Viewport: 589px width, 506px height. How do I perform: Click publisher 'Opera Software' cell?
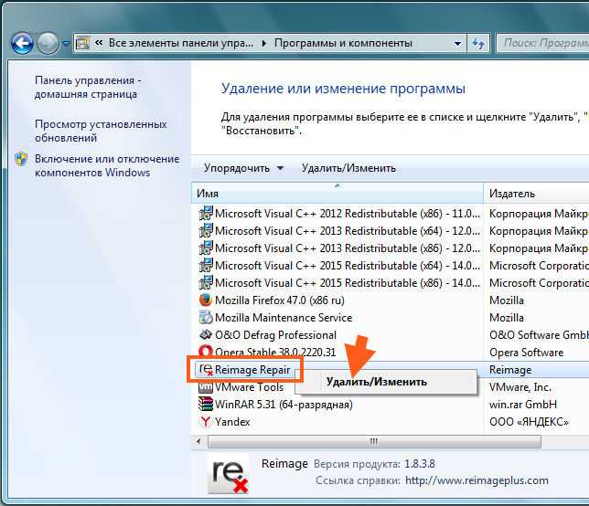click(x=526, y=353)
